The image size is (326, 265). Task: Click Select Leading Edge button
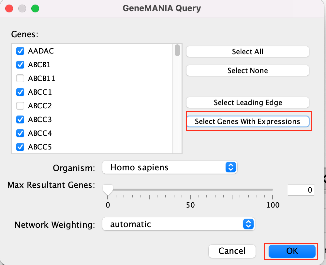pyautogui.click(x=247, y=102)
